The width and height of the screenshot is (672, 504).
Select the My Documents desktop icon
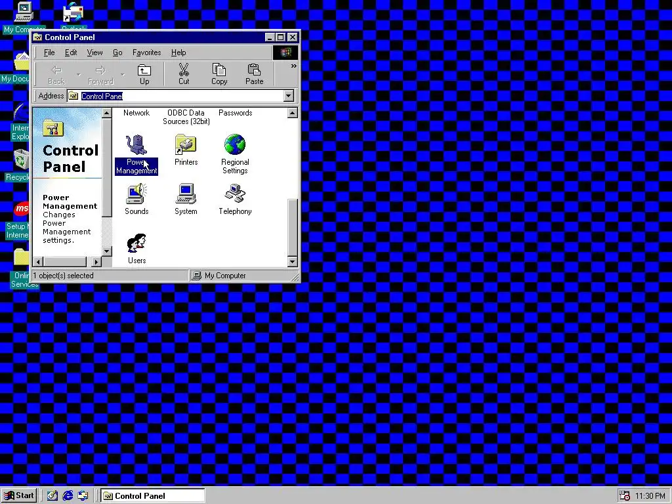22,62
